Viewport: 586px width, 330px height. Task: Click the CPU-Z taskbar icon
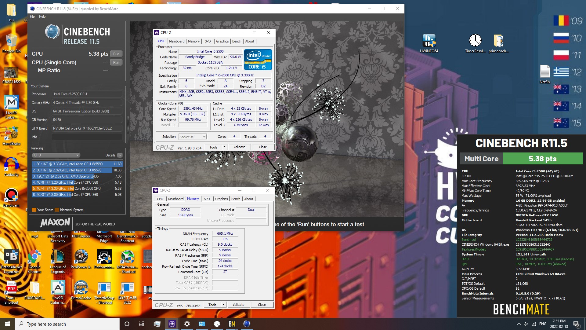pos(172,324)
